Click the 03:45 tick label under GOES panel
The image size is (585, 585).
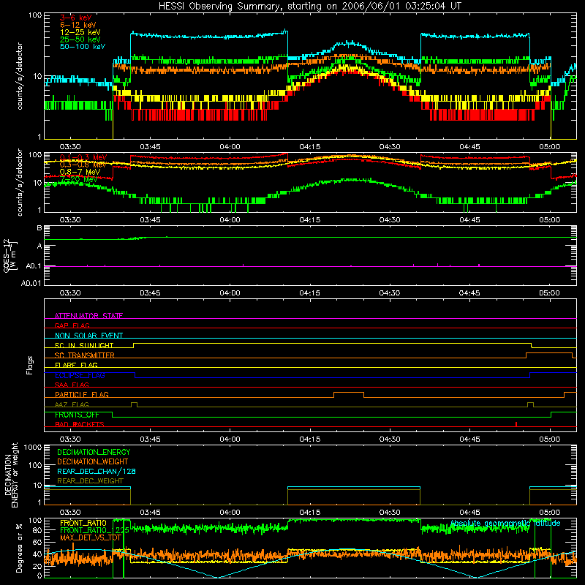tap(150, 293)
